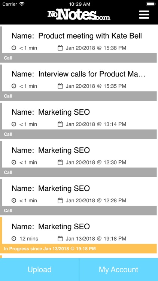Click calendar icon beside Jan 20/2018 @ 15:38 PM

click(x=60, y=48)
